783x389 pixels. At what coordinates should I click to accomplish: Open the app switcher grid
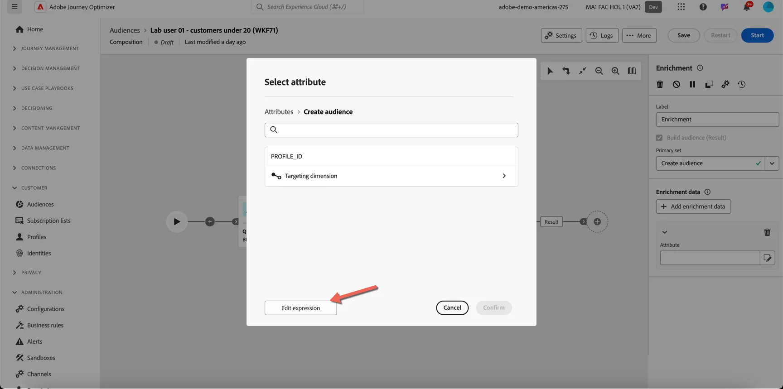681,7
